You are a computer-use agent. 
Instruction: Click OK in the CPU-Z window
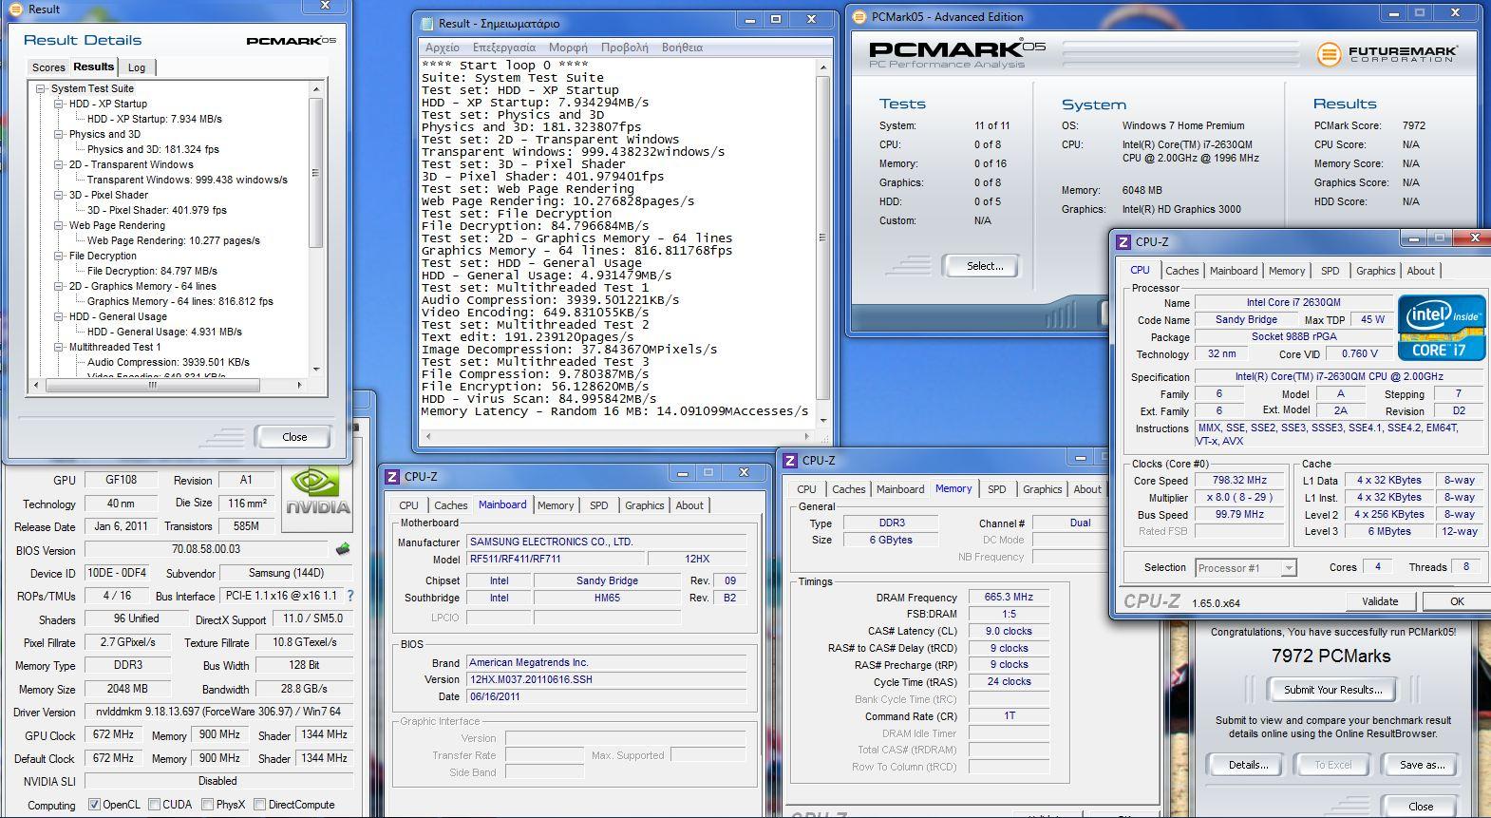pos(1456,601)
